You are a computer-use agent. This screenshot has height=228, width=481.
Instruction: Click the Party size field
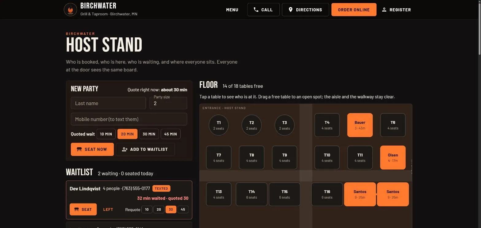coord(168,103)
